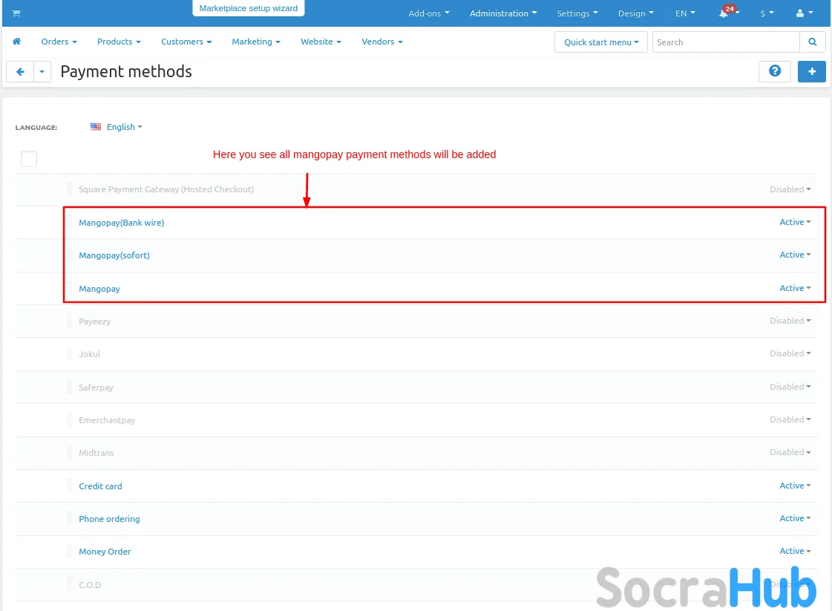
Task: Add a new payment method with plus
Action: click(x=812, y=71)
